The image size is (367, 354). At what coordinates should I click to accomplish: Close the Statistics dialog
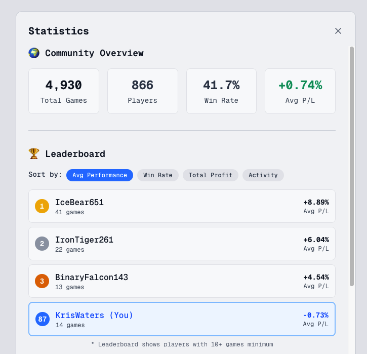(338, 31)
